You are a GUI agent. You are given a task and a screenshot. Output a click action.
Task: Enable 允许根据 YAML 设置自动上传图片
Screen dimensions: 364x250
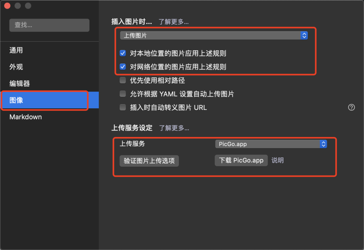tap(123, 94)
